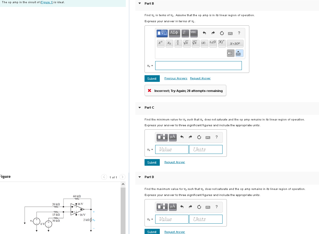Insert an nth root template
The width and height of the screenshot is (319, 234).
(195, 44)
